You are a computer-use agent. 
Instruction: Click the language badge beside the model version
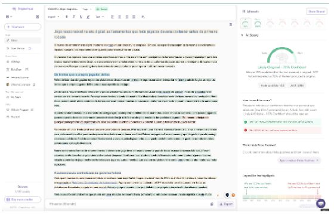297,86
